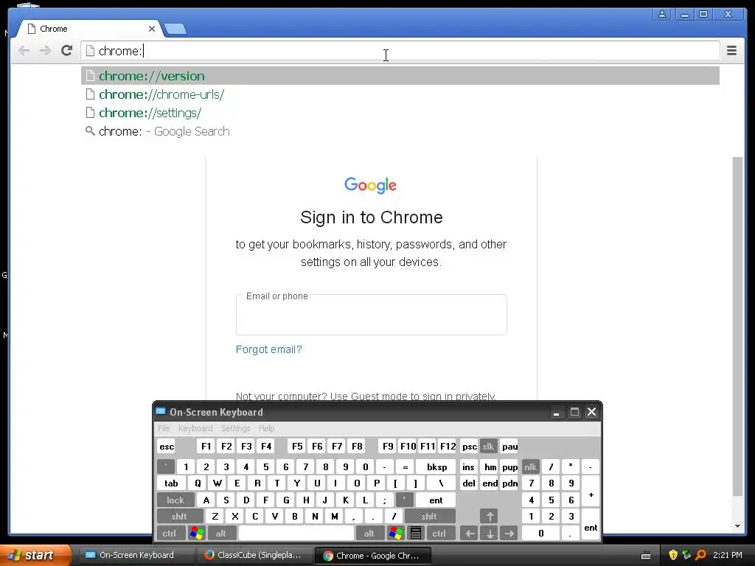Select the chrome://settings/ suggestion
This screenshot has width=755, height=566.
(x=400, y=113)
